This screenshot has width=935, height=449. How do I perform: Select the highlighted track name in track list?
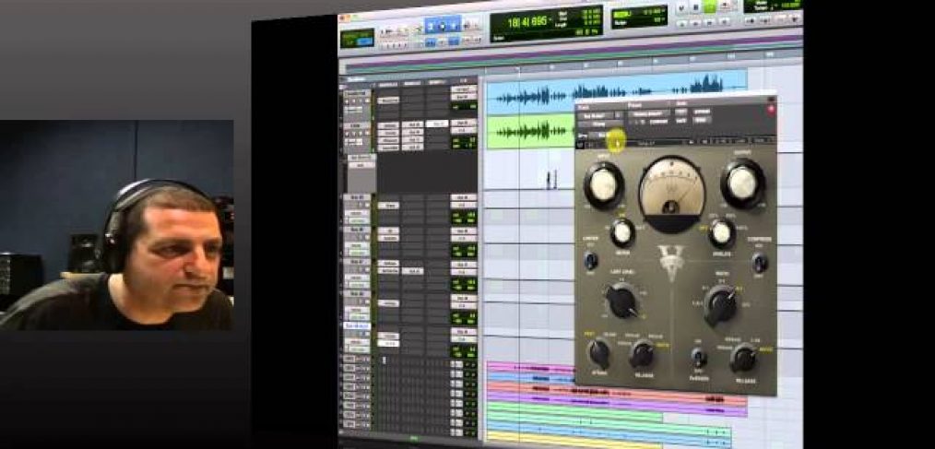point(356,326)
